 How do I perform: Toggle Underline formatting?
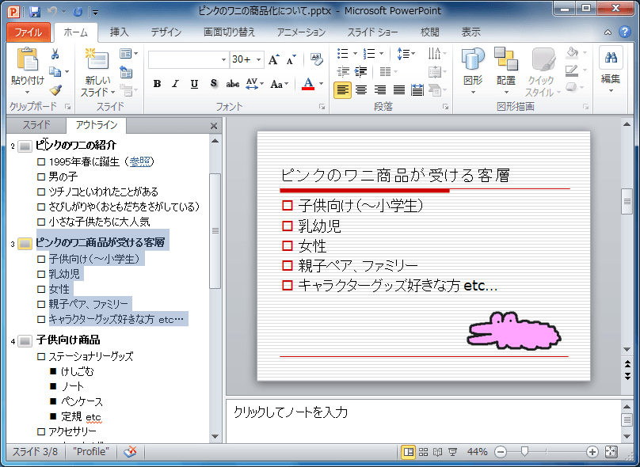tap(194, 84)
